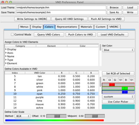
Task: Click the B value input field
Action: pos(131,80)
